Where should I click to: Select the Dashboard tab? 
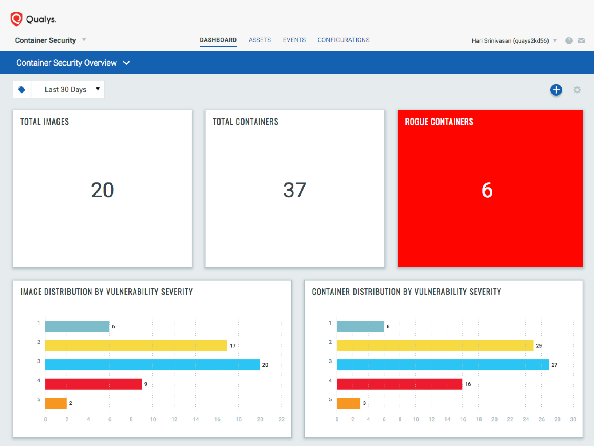[218, 40]
